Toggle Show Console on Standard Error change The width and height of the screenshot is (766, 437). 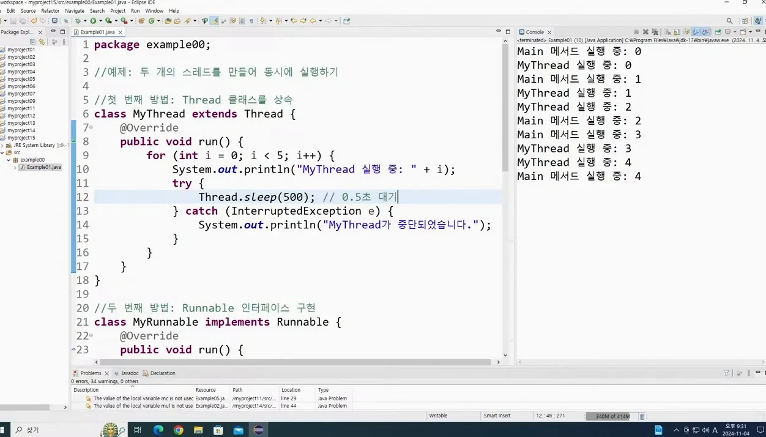705,32
